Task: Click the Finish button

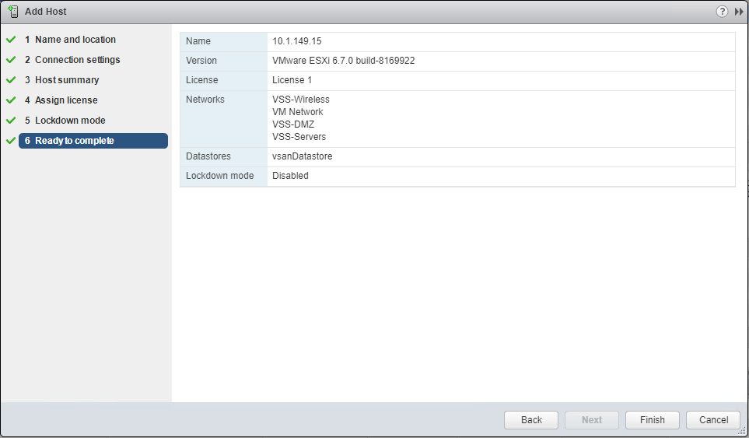Action: click(x=652, y=420)
